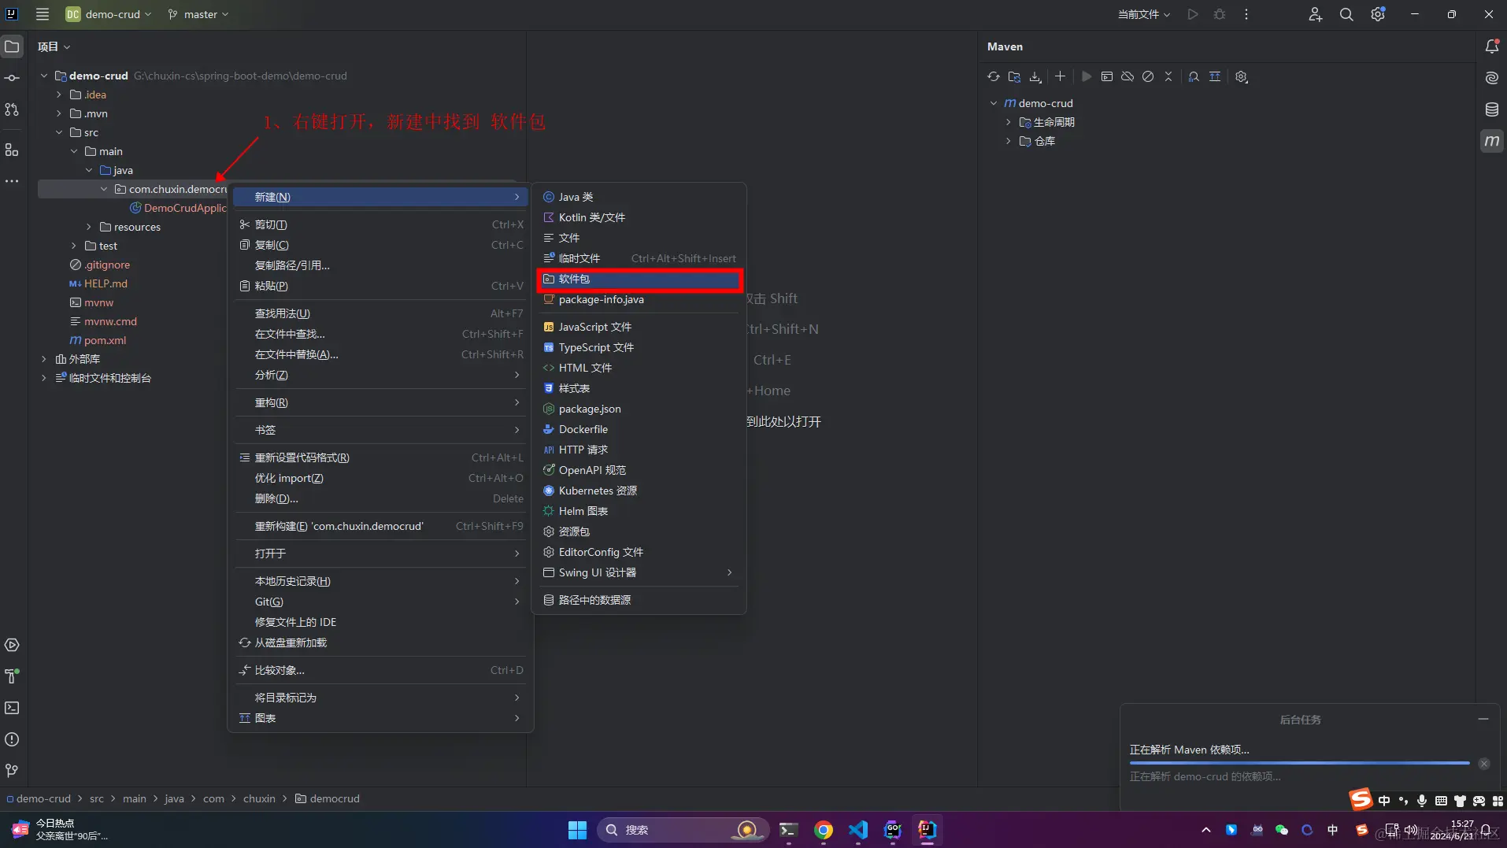Open the 项目 view dropdown

54,46
